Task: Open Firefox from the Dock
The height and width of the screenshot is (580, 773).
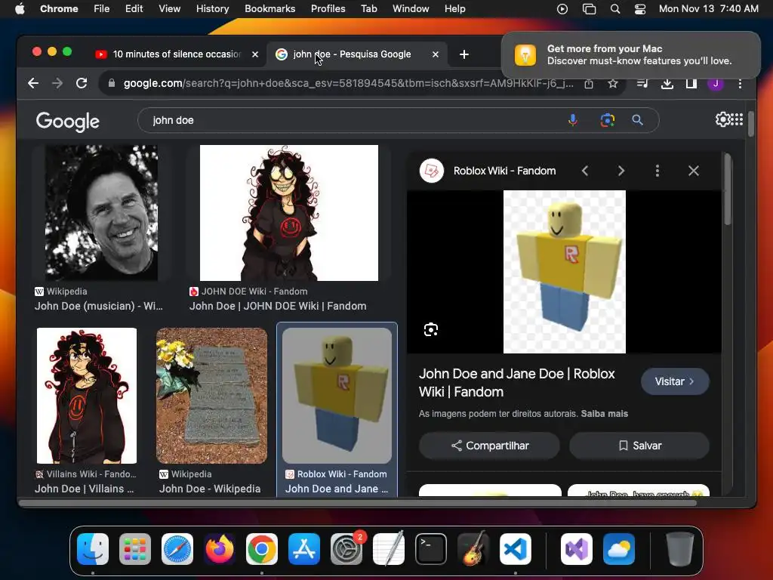Action: coord(220,549)
